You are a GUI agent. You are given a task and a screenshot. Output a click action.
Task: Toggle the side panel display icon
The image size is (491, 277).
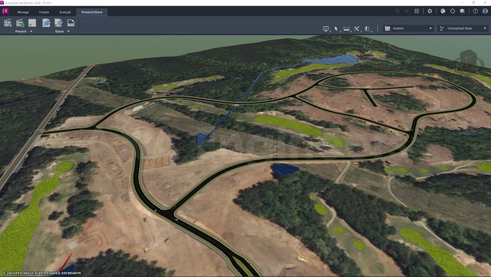366,28
